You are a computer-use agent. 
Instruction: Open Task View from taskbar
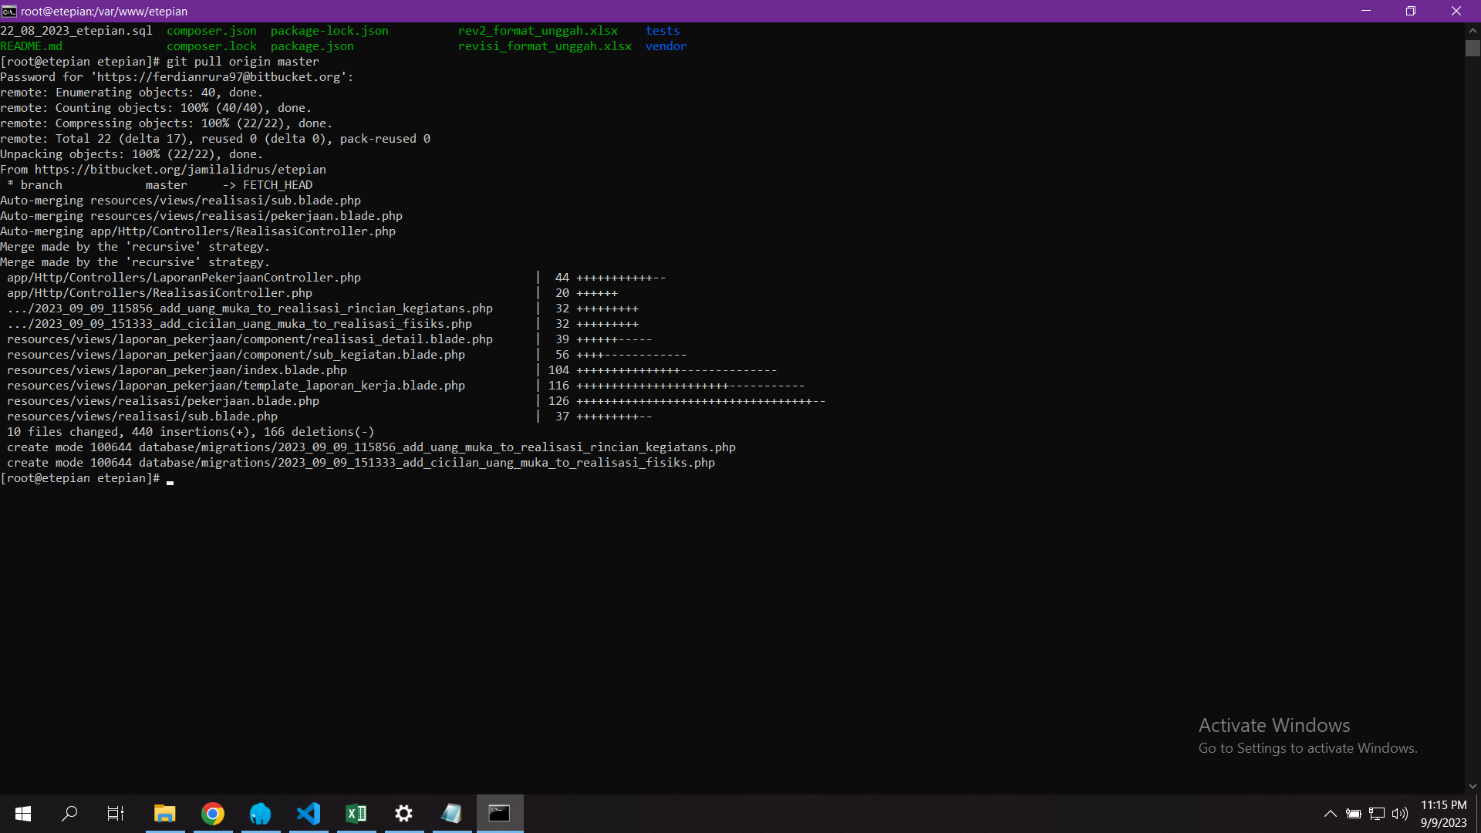coord(116,814)
